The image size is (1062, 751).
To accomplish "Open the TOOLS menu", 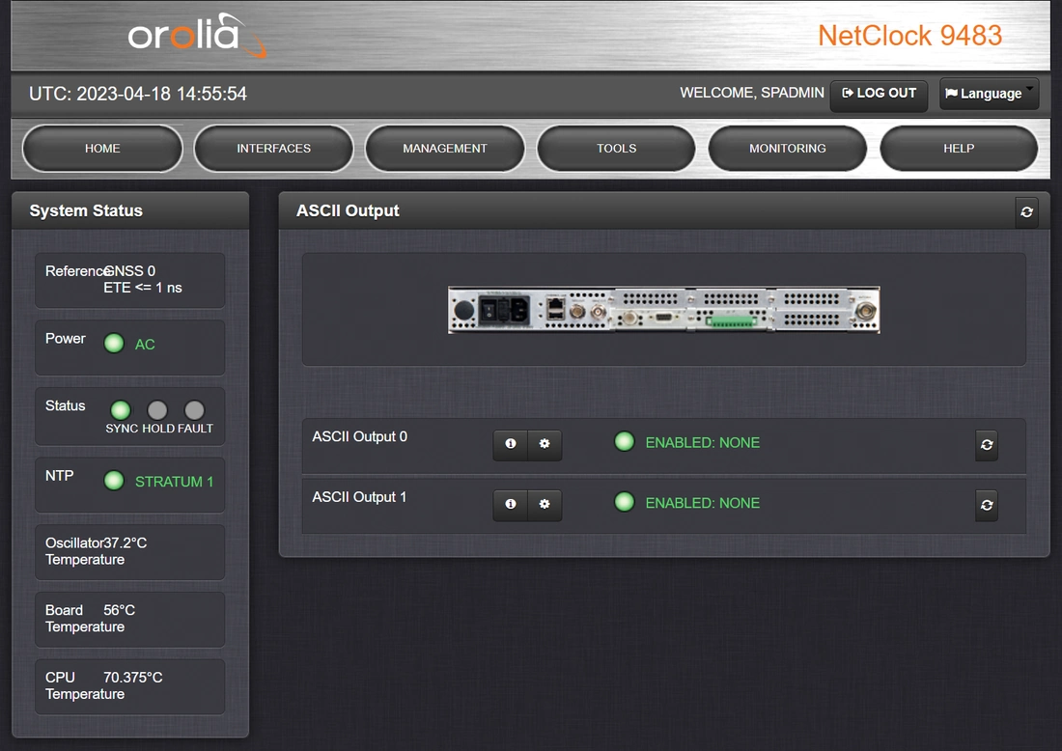I will click(x=616, y=149).
